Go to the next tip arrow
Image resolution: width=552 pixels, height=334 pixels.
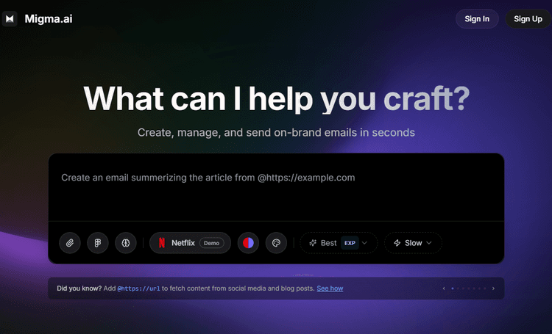[x=493, y=288]
